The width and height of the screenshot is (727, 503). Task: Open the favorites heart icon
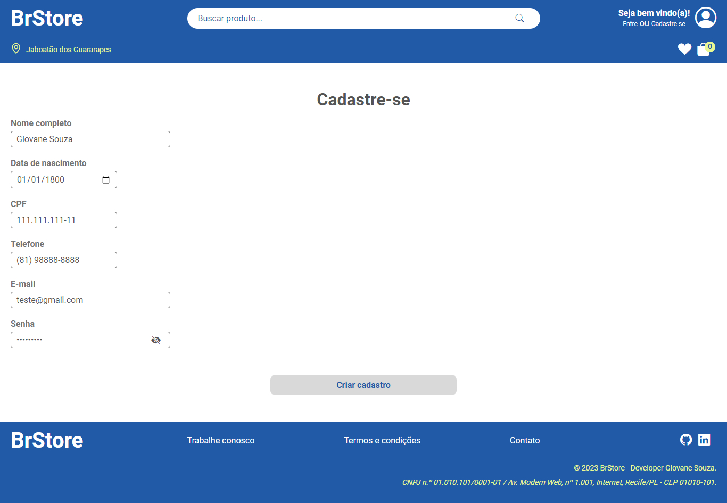click(x=684, y=49)
